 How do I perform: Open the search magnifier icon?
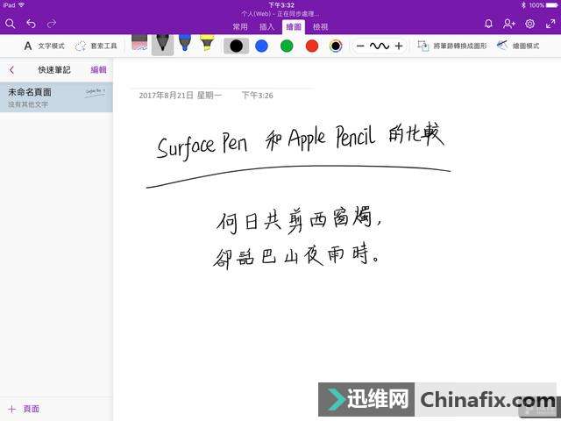point(10,24)
